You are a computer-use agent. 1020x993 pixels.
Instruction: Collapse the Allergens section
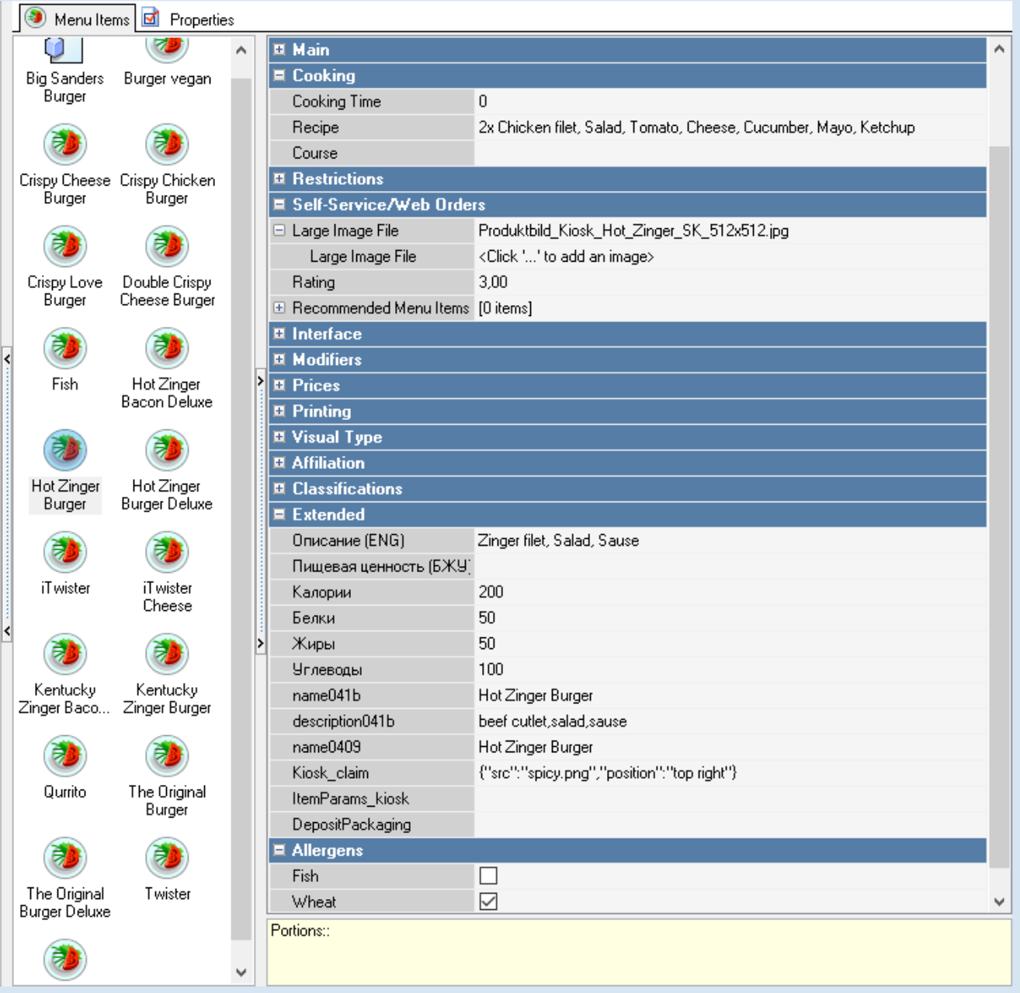[x=279, y=850]
